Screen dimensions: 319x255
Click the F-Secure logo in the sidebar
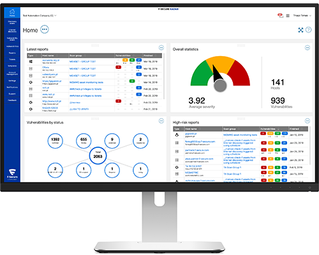[12, 174]
